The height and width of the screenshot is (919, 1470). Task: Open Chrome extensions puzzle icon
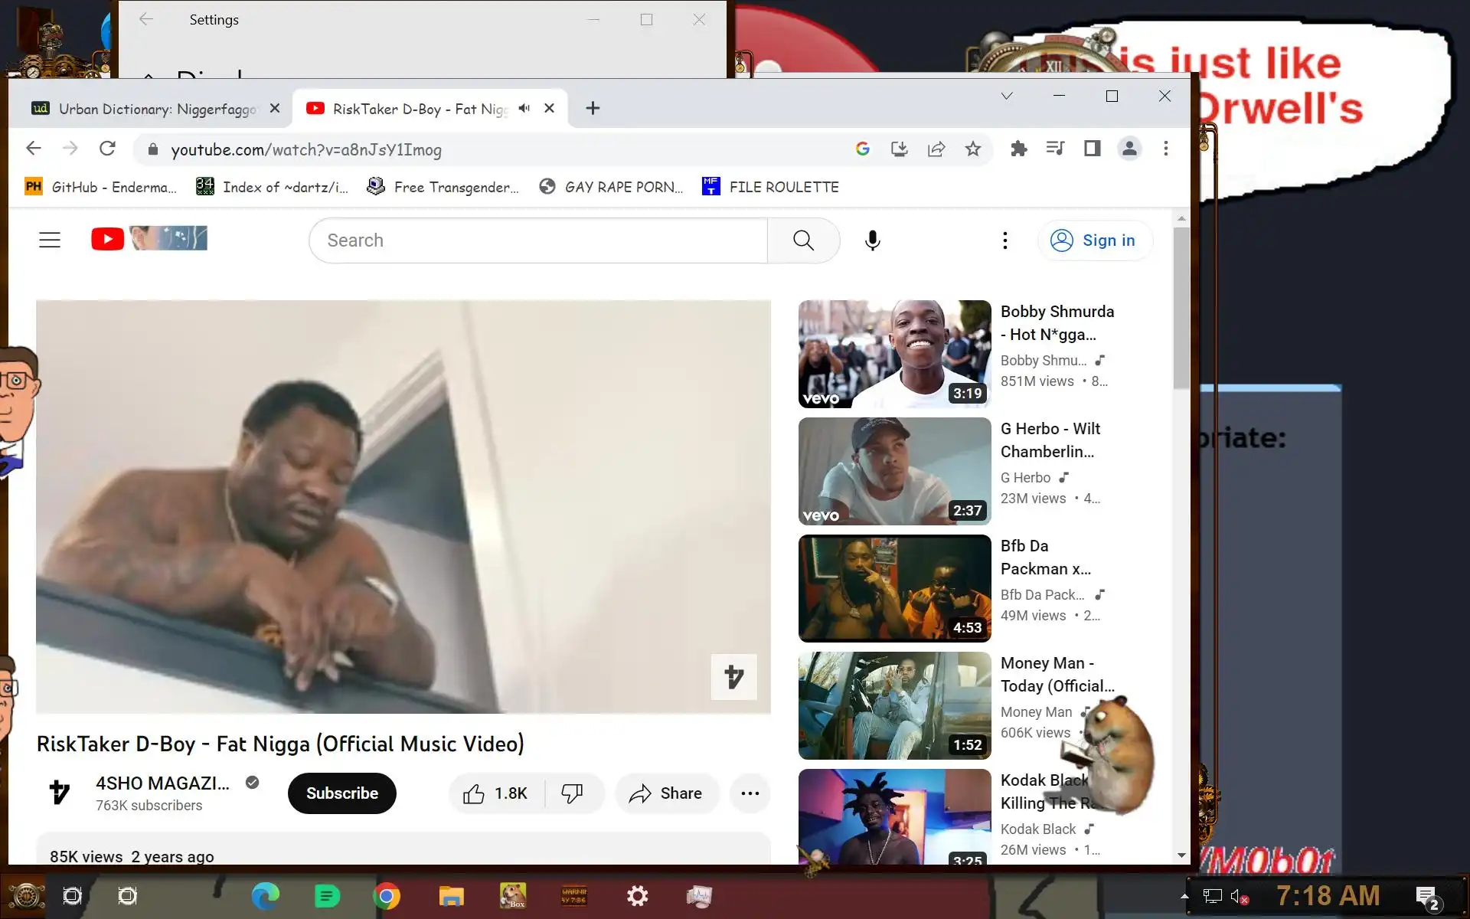(x=1018, y=149)
